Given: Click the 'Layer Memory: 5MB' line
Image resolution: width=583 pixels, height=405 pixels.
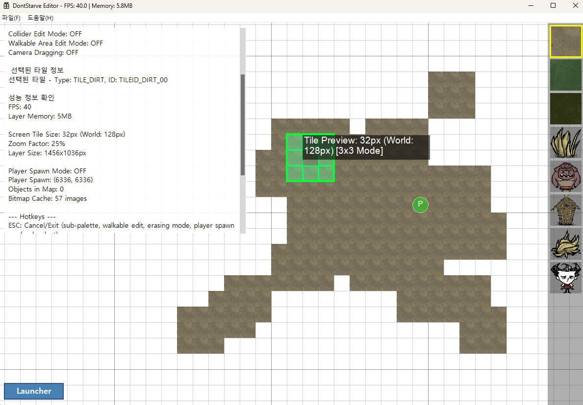Looking at the screenshot, I should (40, 116).
